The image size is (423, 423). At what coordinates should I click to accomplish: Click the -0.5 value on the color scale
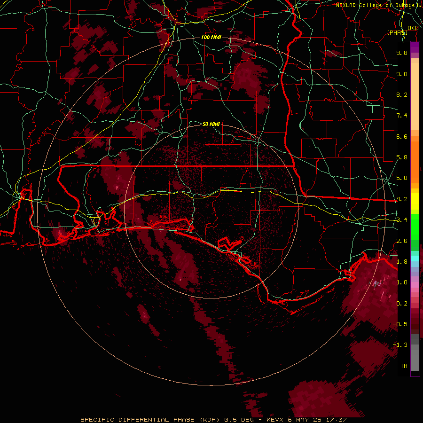(x=400, y=324)
